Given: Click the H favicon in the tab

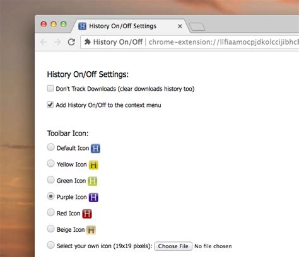Looking at the screenshot, I should click(x=82, y=26).
